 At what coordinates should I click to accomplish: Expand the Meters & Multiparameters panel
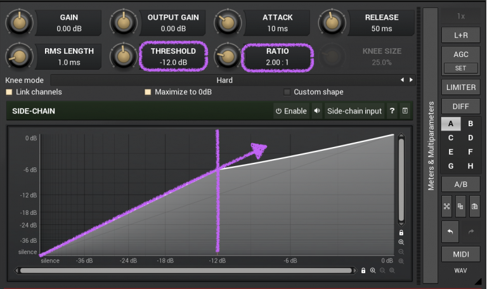coord(431,146)
